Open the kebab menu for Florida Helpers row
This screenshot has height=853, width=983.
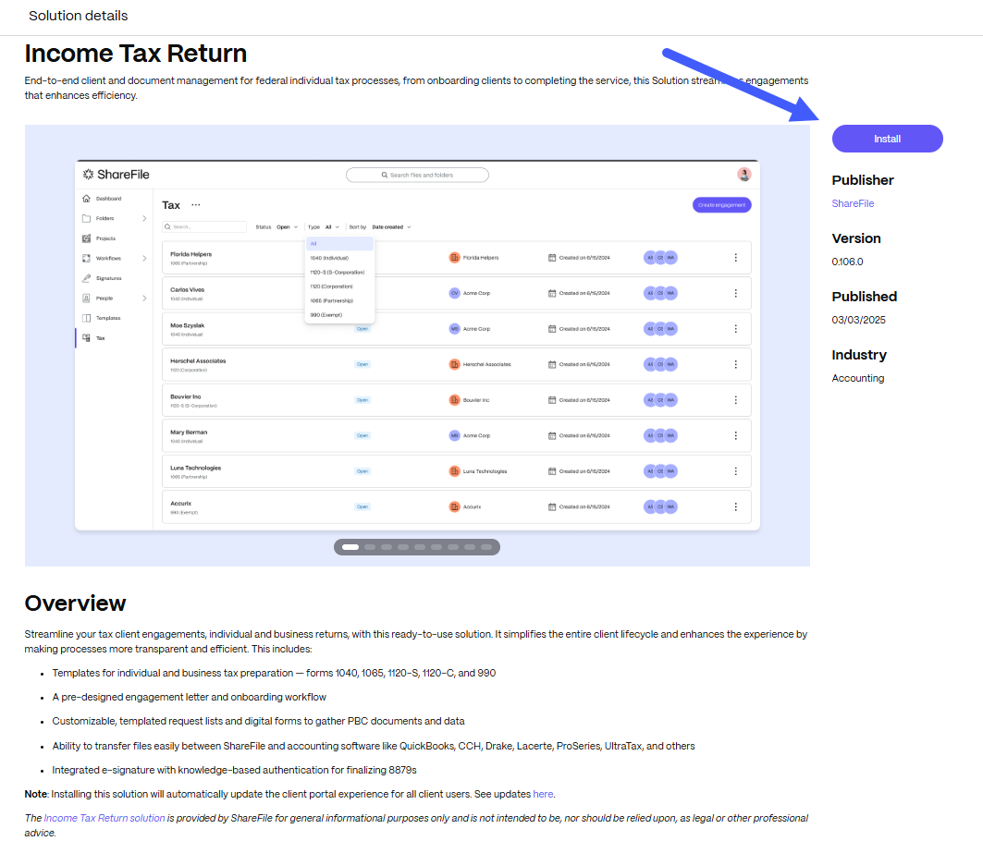pos(736,258)
